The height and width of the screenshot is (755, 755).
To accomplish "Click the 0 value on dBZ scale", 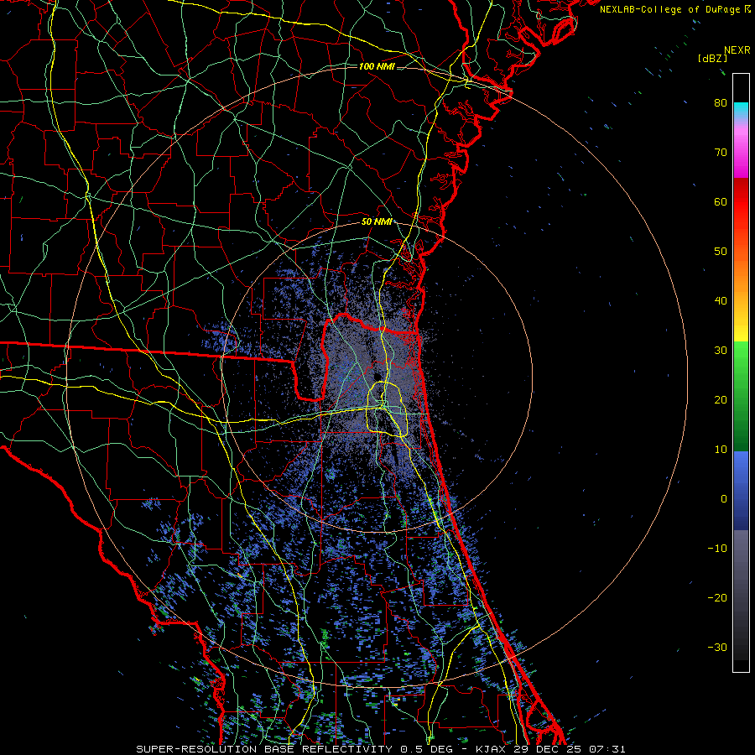I will point(724,499).
